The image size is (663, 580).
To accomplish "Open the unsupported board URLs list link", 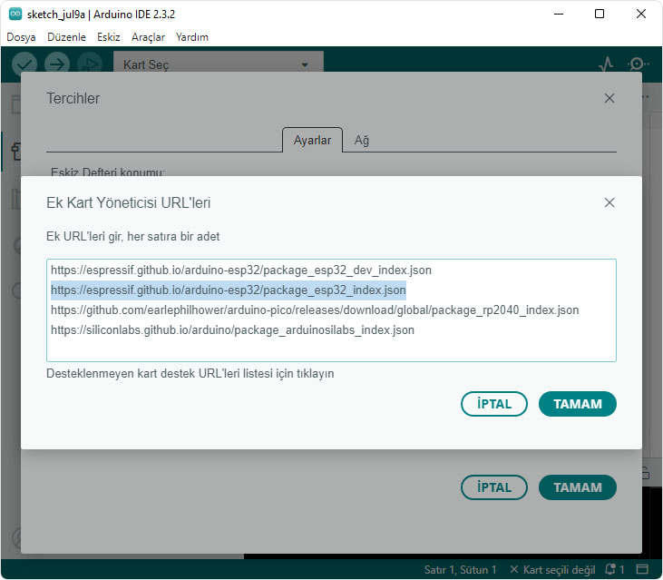I will pyautogui.click(x=190, y=374).
